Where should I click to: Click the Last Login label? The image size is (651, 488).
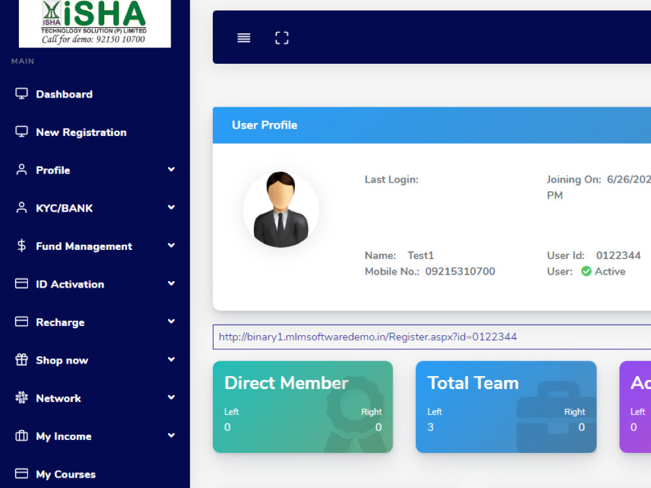[391, 180]
